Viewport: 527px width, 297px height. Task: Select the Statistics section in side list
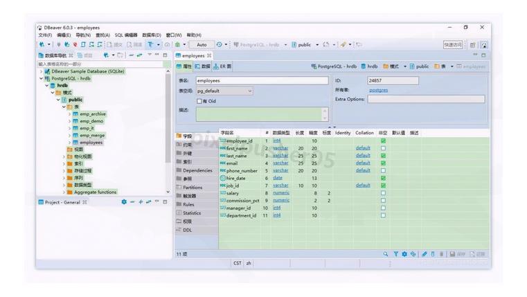192,213
